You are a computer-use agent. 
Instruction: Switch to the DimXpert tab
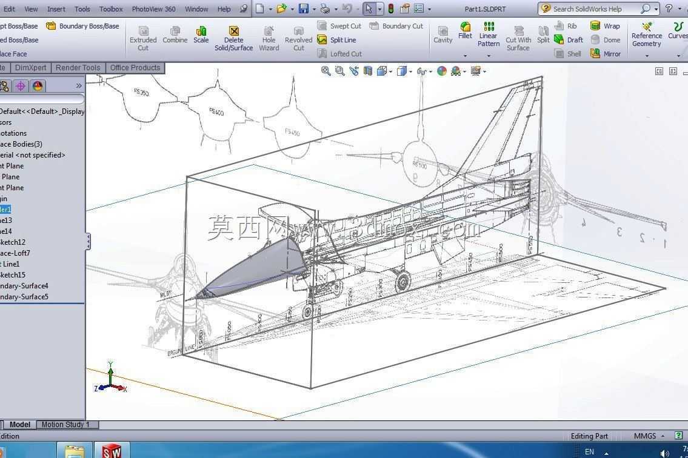click(30, 68)
